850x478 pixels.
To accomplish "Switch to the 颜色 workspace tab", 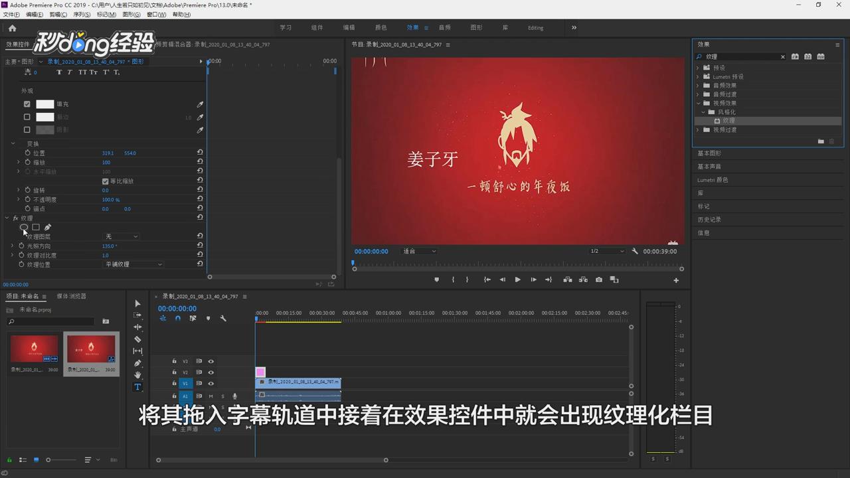I will [381, 27].
